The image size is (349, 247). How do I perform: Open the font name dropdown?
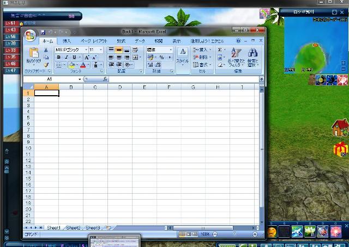pos(86,50)
